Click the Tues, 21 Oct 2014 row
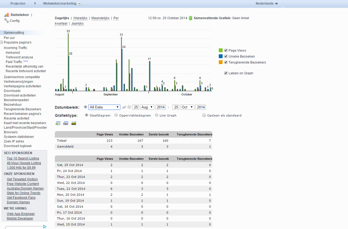Image resolution: width=348 pixels, height=229 pixels. click(134, 189)
